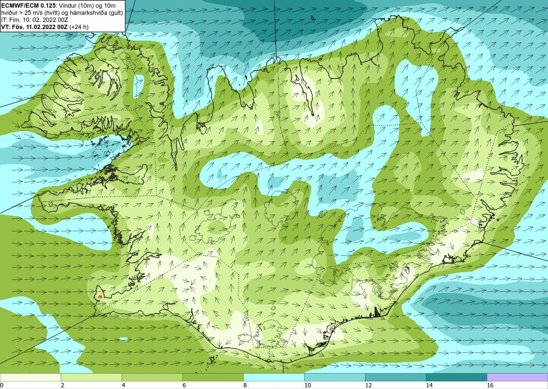Click the scale label "4"
Screen dimensions: 548x389
coord(123,385)
